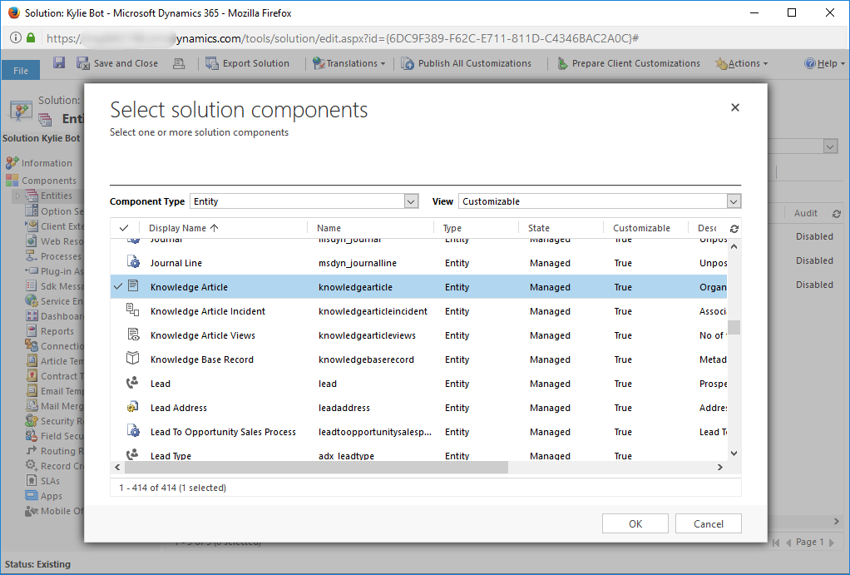Open the View dropdown showing Customizable
850x575 pixels.
[x=734, y=201]
